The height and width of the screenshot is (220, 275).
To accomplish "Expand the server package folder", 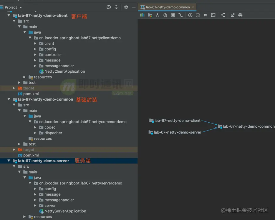I will (x=35, y=206).
